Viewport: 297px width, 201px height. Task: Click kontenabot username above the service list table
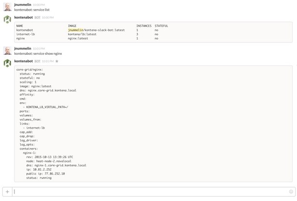24,17
